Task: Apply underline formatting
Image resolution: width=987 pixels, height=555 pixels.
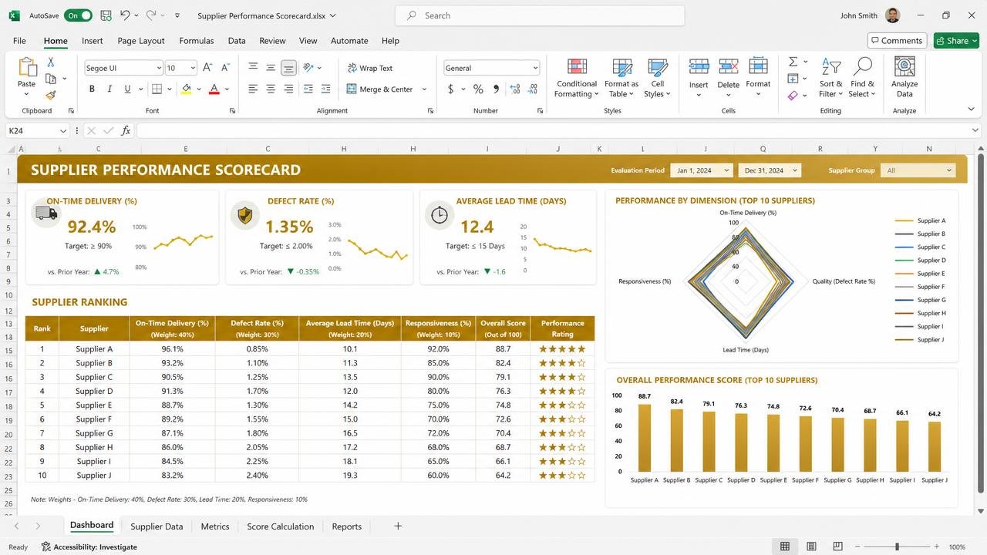Action: tap(127, 89)
